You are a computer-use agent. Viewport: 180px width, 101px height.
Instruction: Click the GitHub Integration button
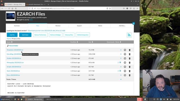click(83, 35)
